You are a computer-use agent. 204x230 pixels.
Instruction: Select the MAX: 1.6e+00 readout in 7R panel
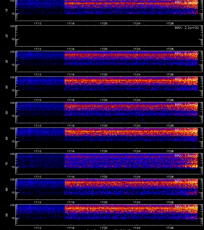(187, 155)
